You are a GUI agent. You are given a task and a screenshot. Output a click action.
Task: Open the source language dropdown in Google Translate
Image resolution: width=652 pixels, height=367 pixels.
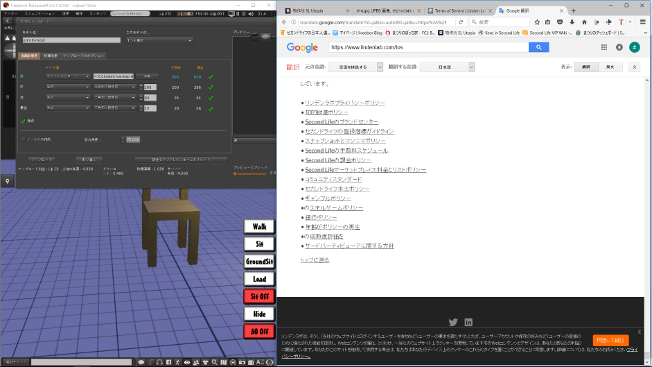point(355,67)
